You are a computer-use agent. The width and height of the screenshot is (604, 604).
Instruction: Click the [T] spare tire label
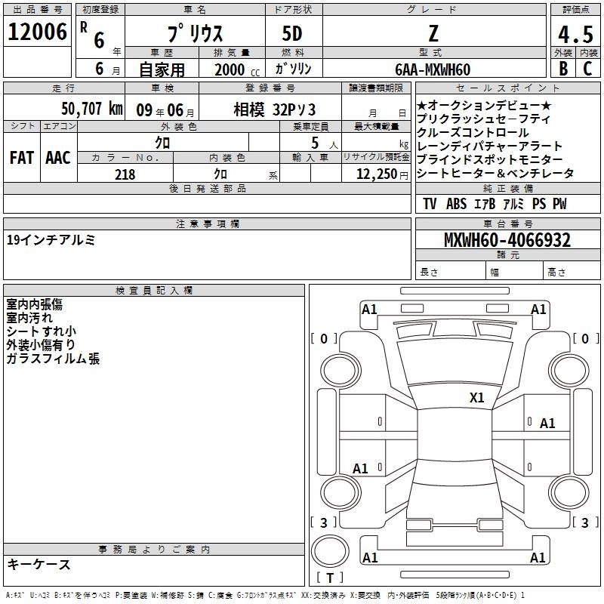click(x=330, y=578)
